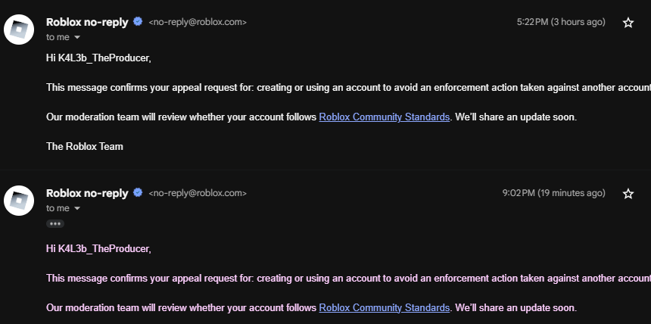651x324 pixels.
Task: Click verified badge on first email sender
Action: point(138,22)
